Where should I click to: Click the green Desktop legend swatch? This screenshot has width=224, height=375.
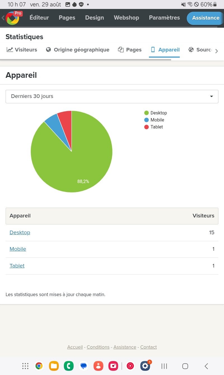click(146, 113)
